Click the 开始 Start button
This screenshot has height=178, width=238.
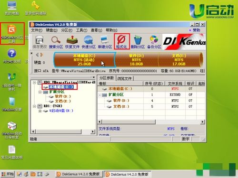(x=8, y=174)
